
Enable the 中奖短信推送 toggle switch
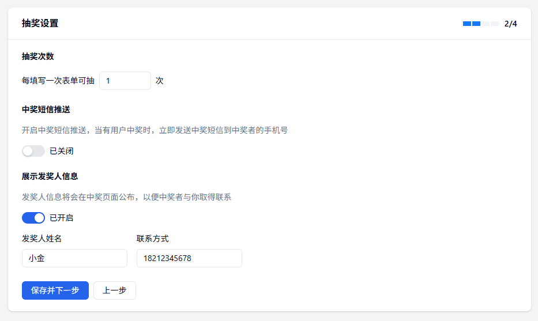coord(33,151)
